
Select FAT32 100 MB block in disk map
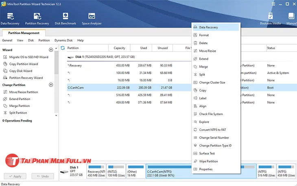(116, 171)
